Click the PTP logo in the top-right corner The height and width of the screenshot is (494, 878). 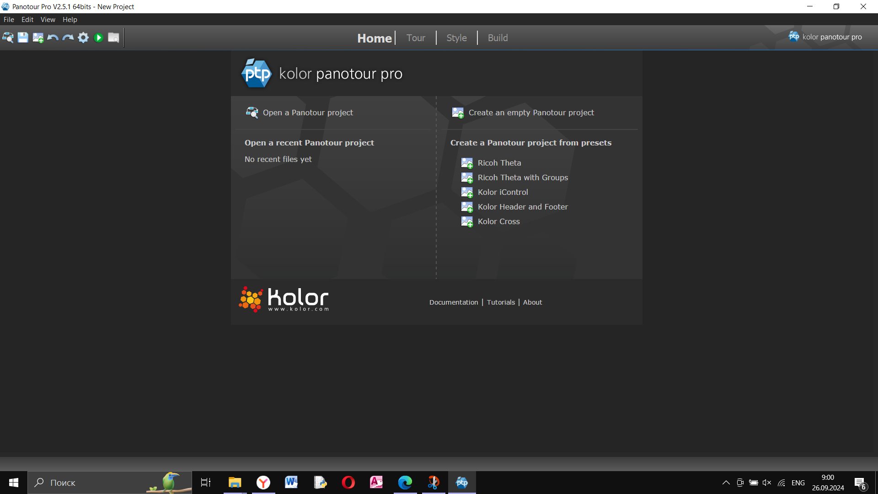click(x=794, y=37)
